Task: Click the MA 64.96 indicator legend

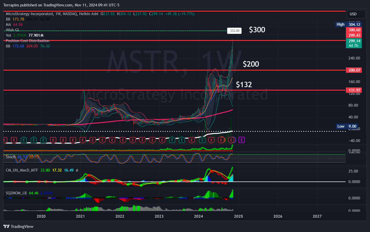Action: (x=14, y=25)
